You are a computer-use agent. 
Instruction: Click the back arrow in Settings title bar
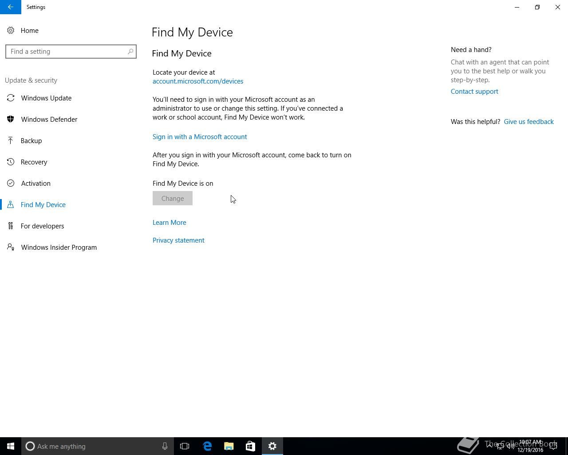click(x=10, y=7)
